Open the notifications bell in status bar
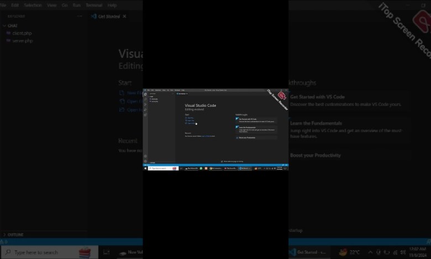This screenshot has width=431, height=259. point(286,165)
